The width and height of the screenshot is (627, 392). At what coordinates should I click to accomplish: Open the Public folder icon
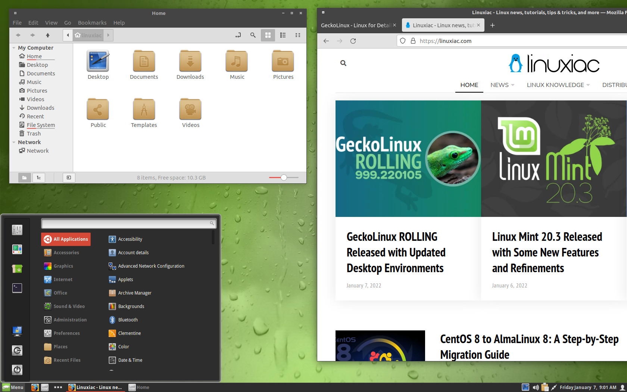point(98,113)
